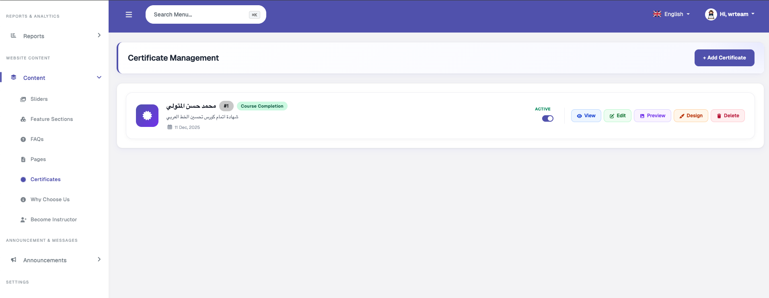Click the purple certificate badge thumbnail

pyautogui.click(x=147, y=116)
